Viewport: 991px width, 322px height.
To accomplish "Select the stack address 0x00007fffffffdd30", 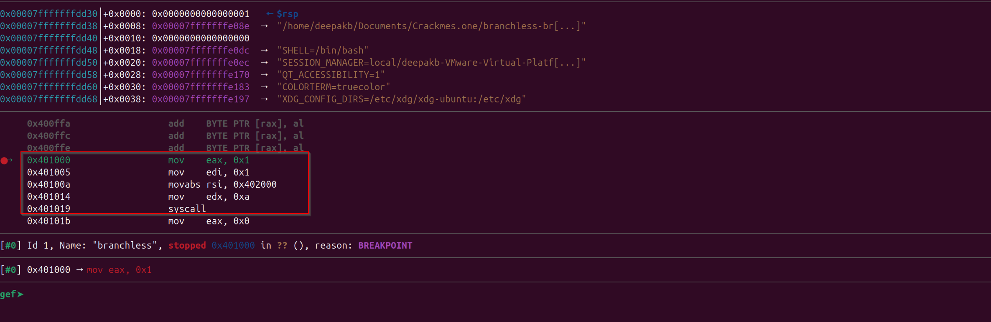I will pyautogui.click(x=48, y=14).
